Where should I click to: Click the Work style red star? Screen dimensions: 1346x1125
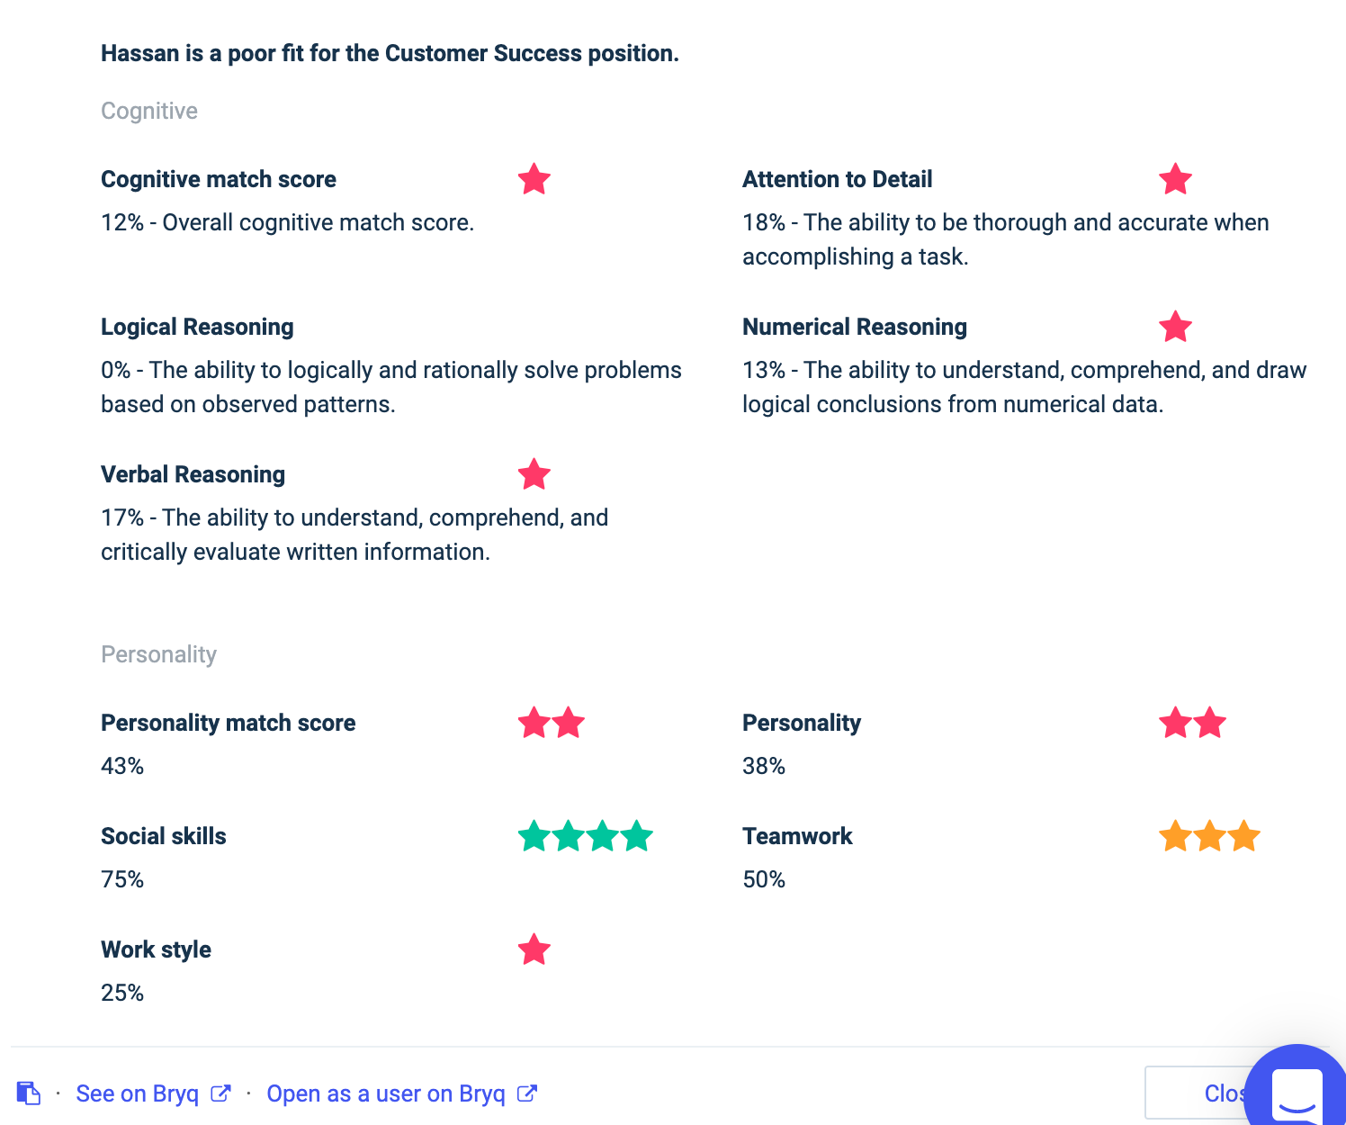pyautogui.click(x=534, y=949)
